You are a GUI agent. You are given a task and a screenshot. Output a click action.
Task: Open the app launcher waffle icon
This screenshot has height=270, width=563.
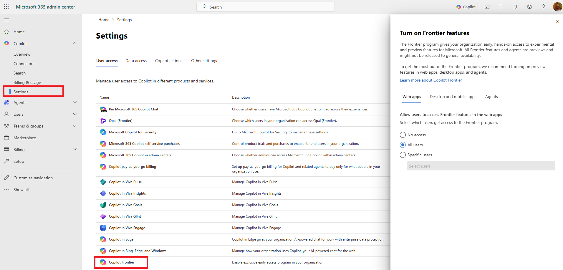tap(6, 7)
